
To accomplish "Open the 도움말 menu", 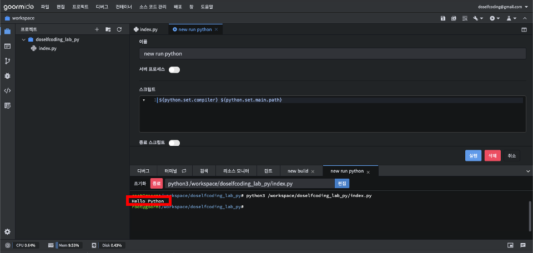I will pos(207,7).
